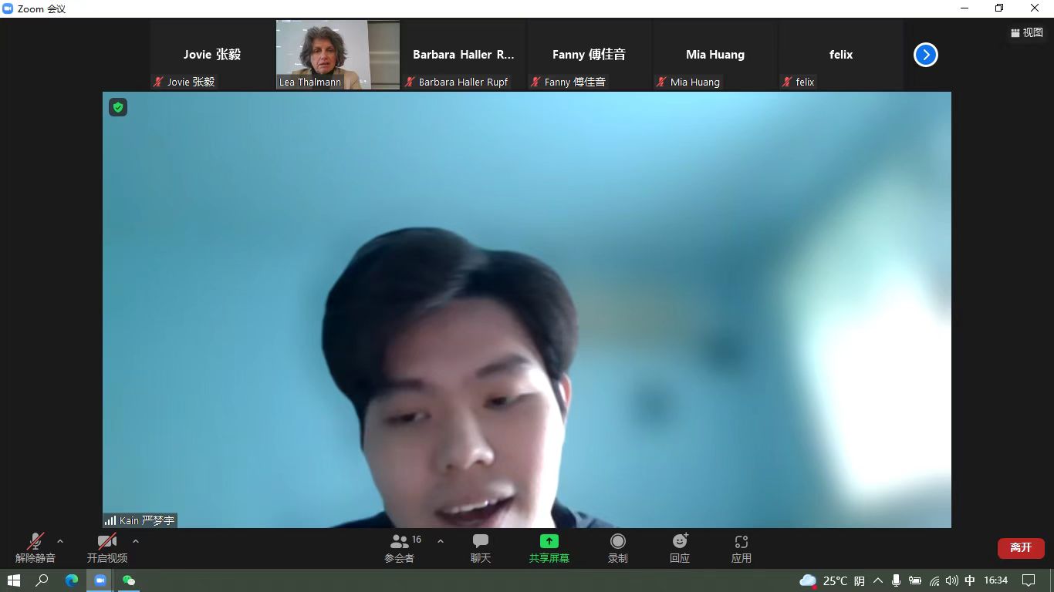Switch to Zoom taskbar icon

point(100,580)
